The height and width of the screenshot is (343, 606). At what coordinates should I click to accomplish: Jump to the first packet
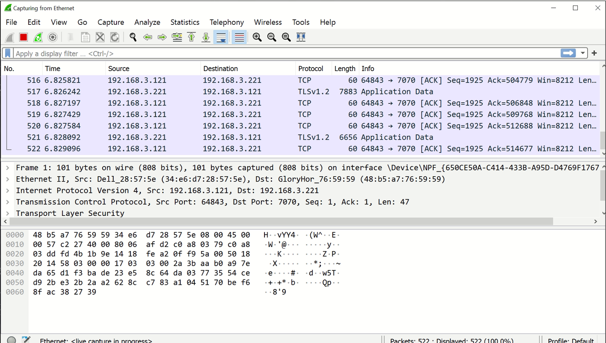point(191,37)
